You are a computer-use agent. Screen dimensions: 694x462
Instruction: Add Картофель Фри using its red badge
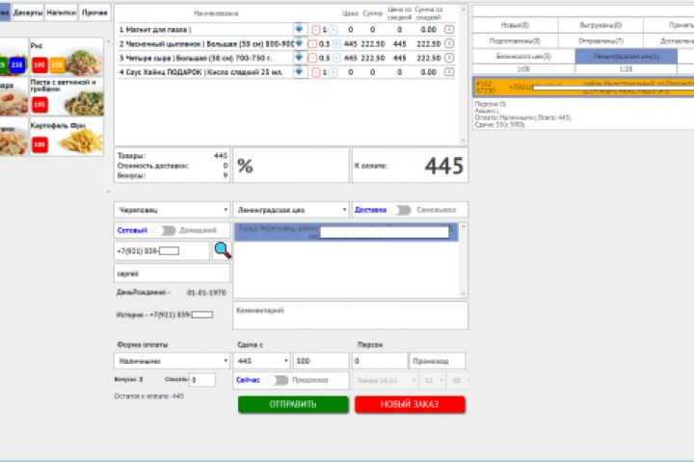[40, 144]
